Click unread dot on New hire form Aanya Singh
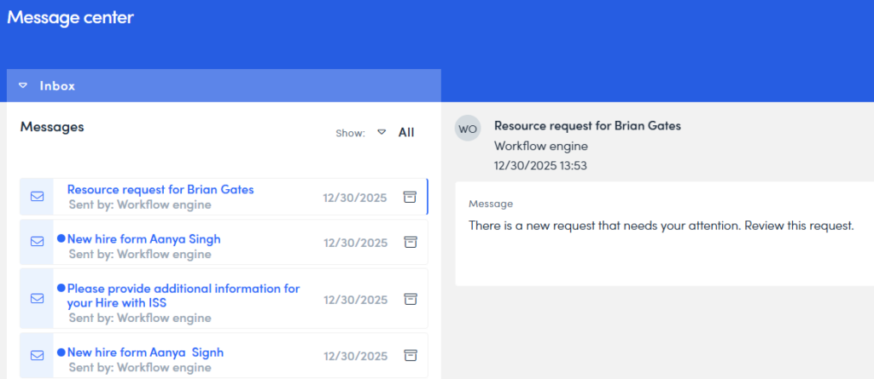Viewport: 874px width, 379px height. coord(61,239)
